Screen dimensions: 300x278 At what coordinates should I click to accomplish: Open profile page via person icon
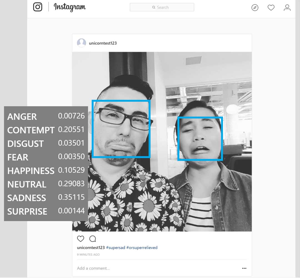287,8
